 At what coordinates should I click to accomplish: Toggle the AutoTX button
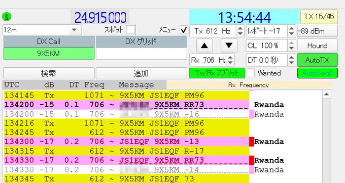click(x=317, y=60)
